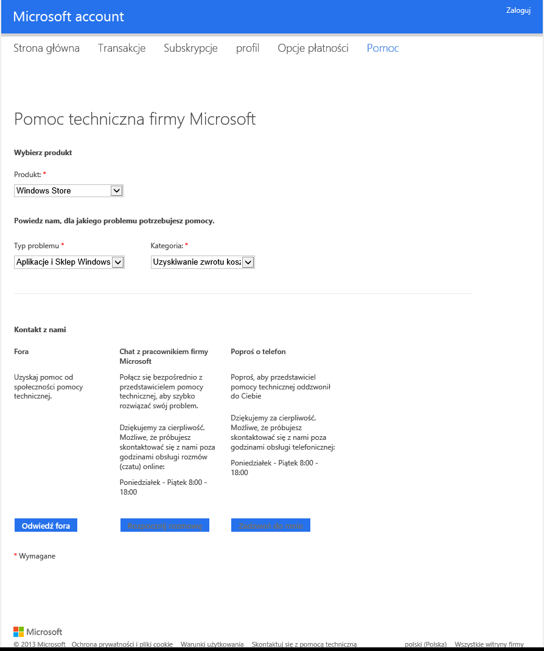The height and width of the screenshot is (651, 544).
Task: Select the Pomoc tab
Action: [383, 48]
